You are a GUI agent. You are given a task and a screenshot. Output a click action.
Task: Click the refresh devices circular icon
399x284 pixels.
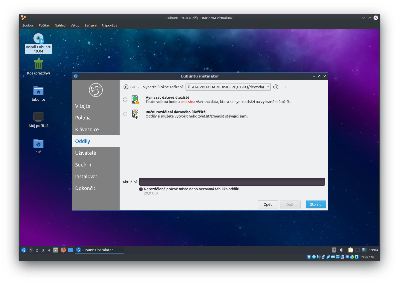click(276, 87)
